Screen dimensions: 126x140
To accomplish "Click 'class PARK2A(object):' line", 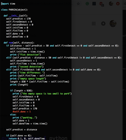I will (14, 10).
